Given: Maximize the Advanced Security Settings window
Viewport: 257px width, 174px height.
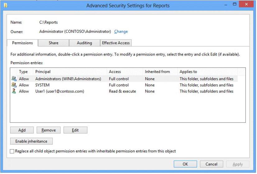Looking at the screenshot, I should [235, 4].
